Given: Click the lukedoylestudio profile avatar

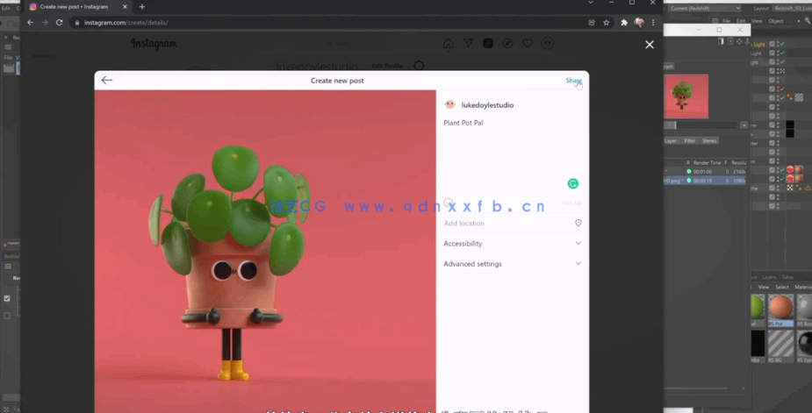Looking at the screenshot, I should (x=449, y=104).
